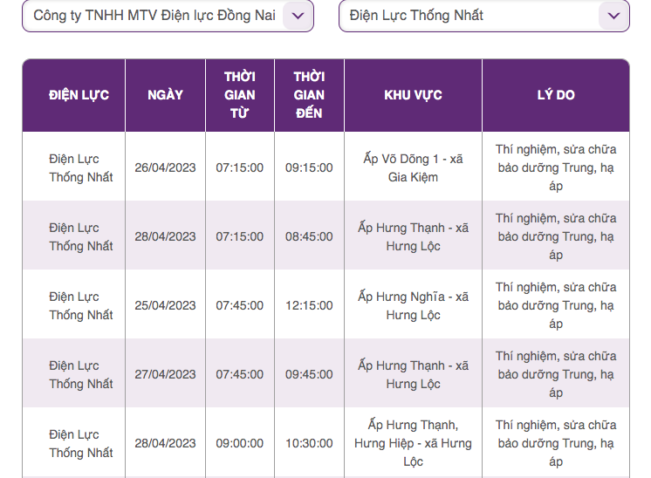Select the 26/04/2023 date cell
Image resolution: width=651 pixels, height=478 pixels.
tap(165, 167)
